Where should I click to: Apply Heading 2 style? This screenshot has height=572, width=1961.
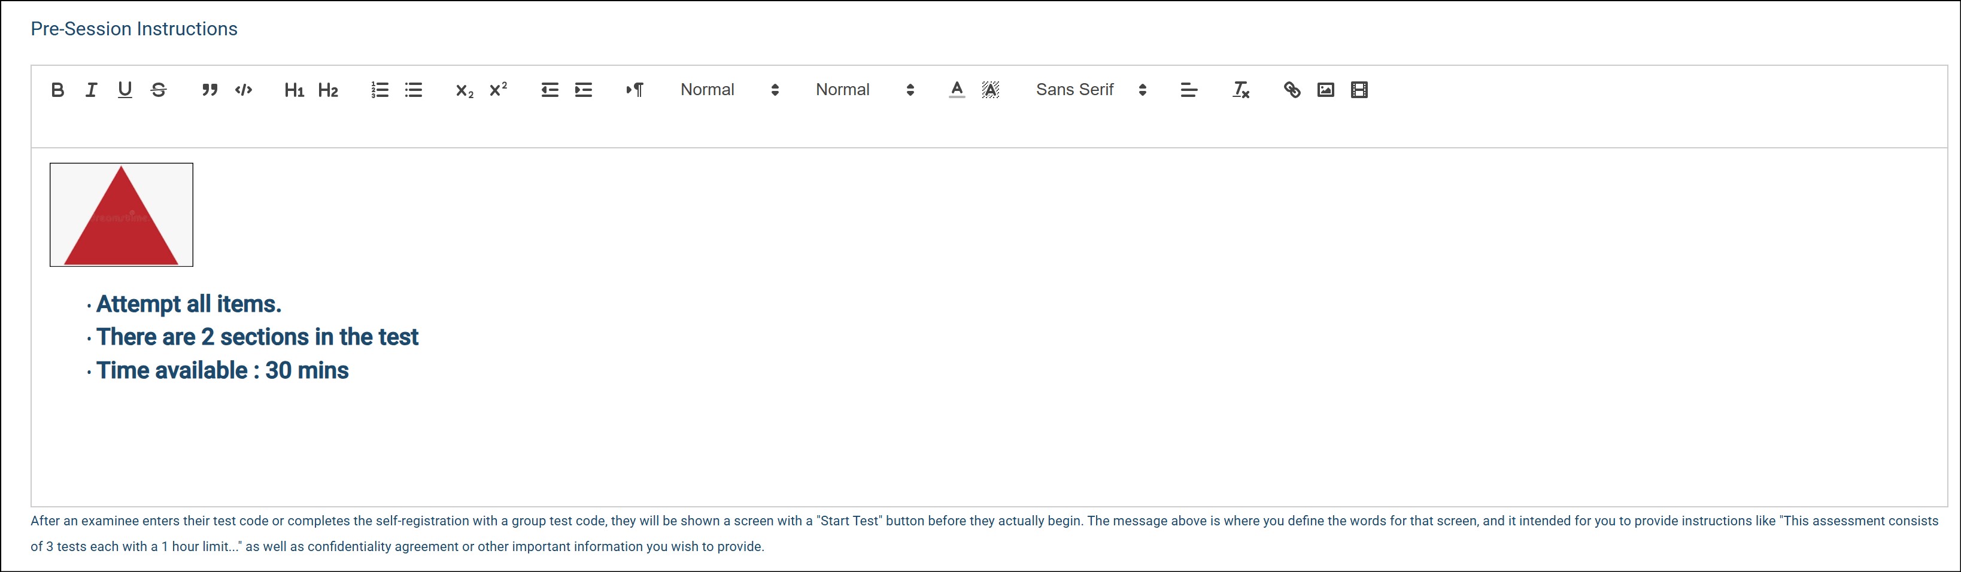pyautogui.click(x=328, y=90)
